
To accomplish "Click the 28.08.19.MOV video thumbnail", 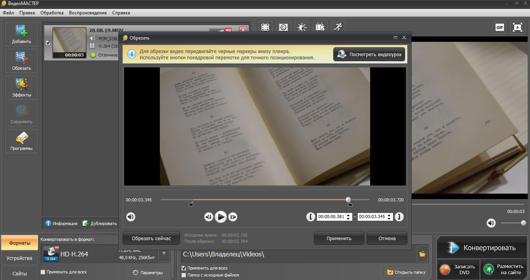I will tap(69, 43).
